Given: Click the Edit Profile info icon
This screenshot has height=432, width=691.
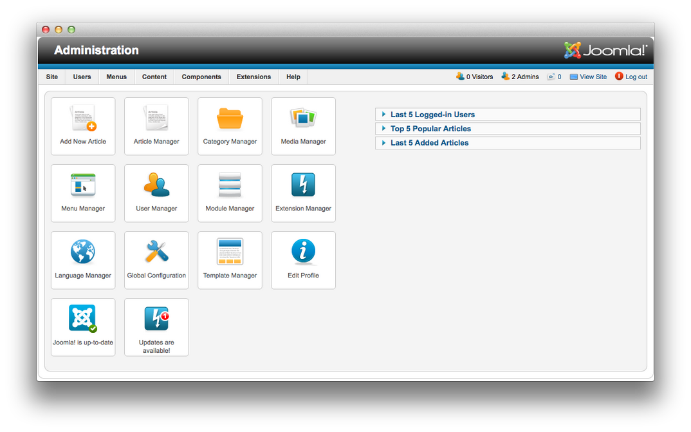Looking at the screenshot, I should 303,252.
